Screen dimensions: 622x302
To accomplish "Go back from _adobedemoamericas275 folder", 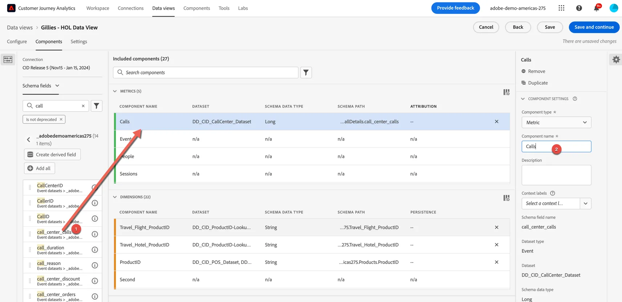I will click(29, 140).
